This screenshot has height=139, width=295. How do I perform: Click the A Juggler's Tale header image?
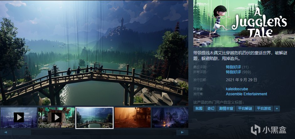click(244, 23)
